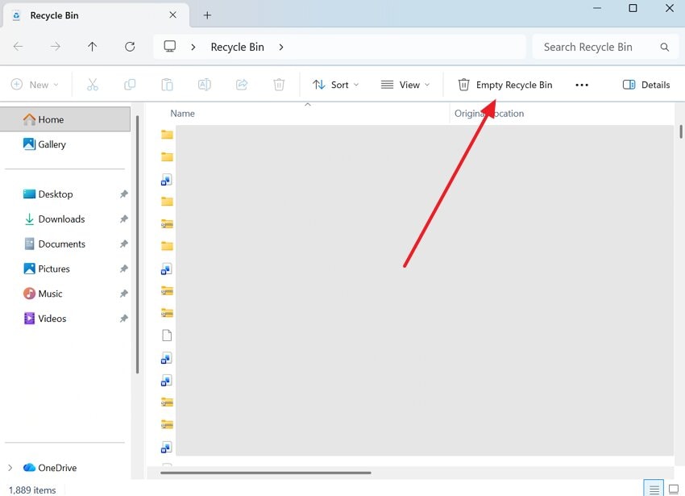This screenshot has width=685, height=496.
Task: Unpin Documents using its pin icon
Action: click(123, 244)
